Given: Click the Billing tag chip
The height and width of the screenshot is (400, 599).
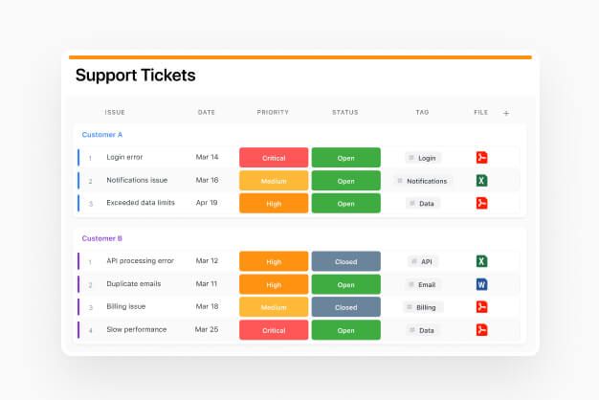Looking at the screenshot, I should 422,307.
